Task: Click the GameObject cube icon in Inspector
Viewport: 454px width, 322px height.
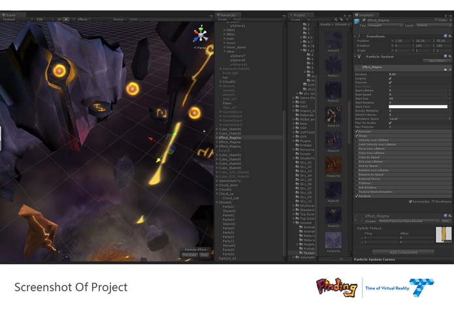Action: click(357, 21)
